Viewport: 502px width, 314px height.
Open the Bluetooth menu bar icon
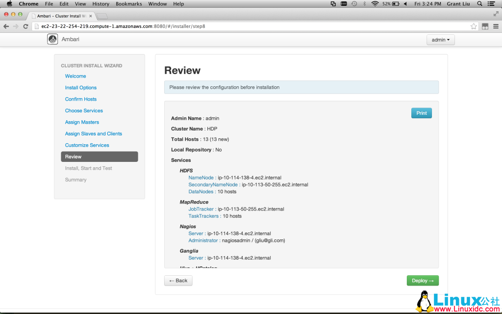364,3
